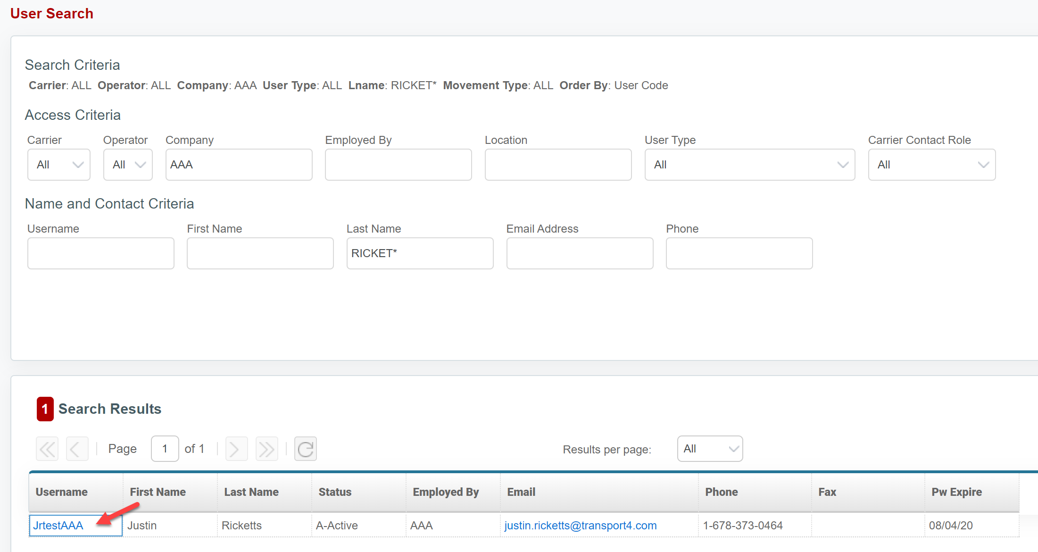Click into the Company field
Viewport: 1038px width, 552px height.
pos(239,165)
